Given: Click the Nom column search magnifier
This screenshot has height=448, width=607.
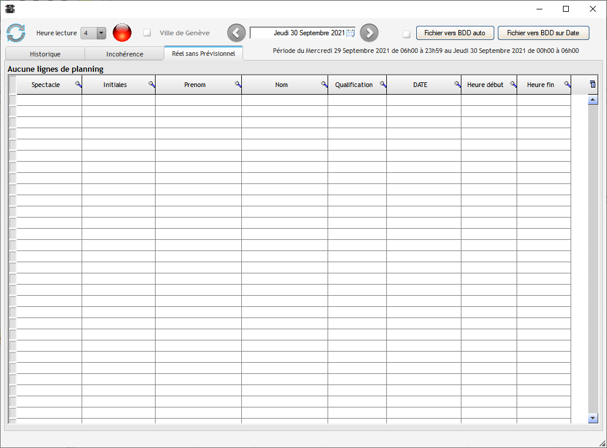Looking at the screenshot, I should [325, 85].
